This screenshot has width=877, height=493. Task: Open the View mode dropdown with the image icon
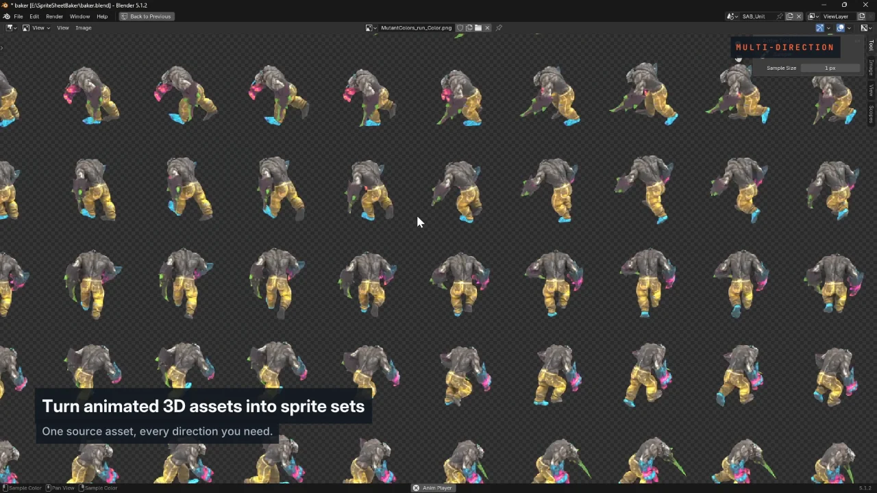(x=36, y=28)
